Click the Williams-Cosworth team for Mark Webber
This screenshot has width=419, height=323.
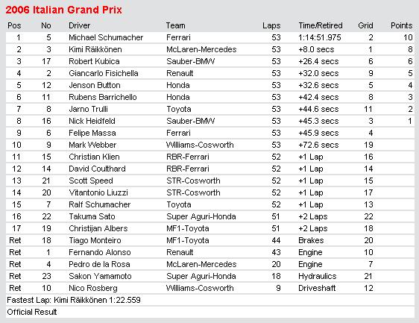[x=200, y=145]
